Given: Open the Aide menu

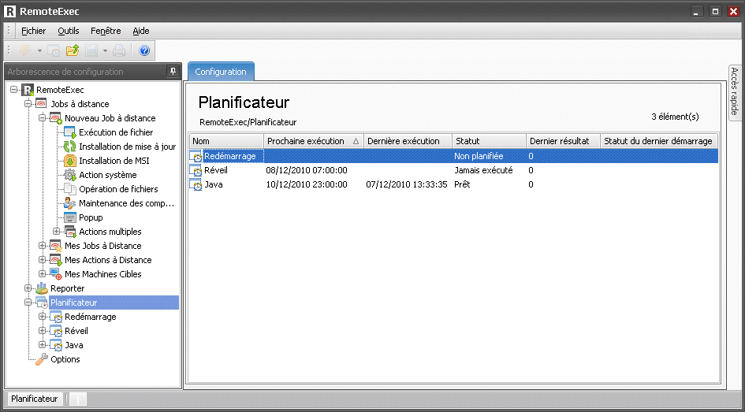Looking at the screenshot, I should 140,31.
